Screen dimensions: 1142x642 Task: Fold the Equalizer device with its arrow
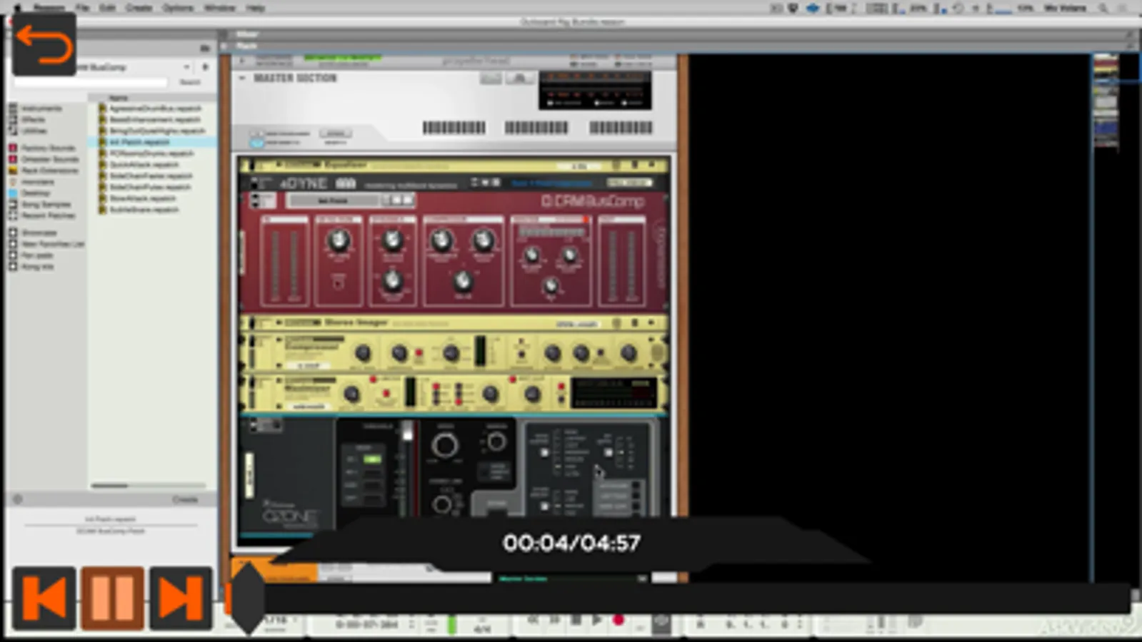279,165
